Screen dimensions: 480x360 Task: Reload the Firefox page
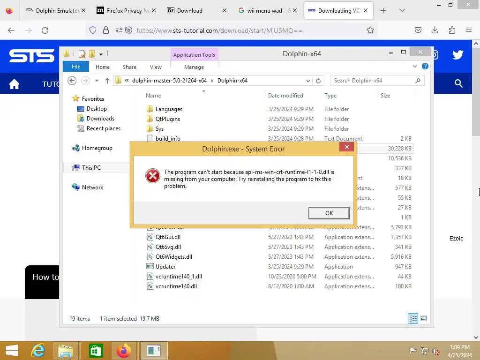coord(45,30)
